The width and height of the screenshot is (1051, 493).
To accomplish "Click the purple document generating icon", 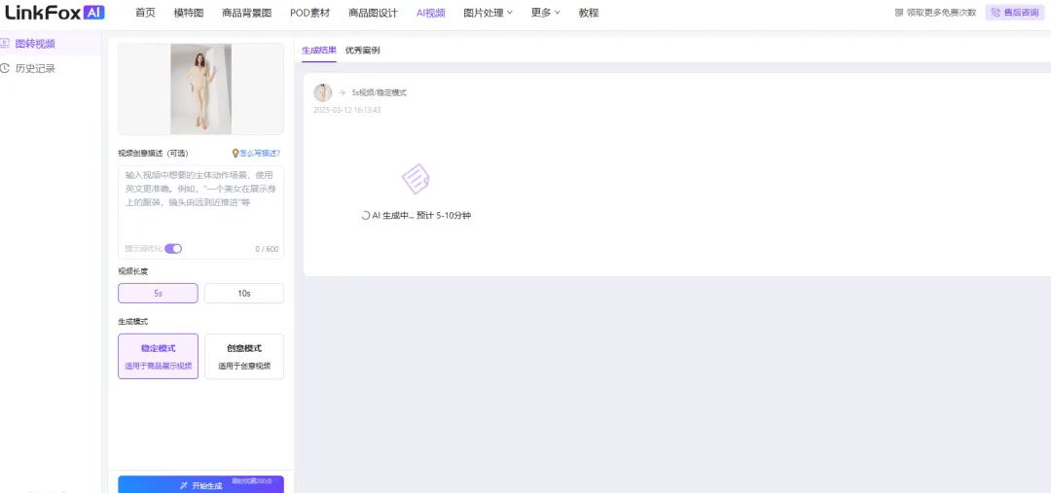I will point(416,179).
